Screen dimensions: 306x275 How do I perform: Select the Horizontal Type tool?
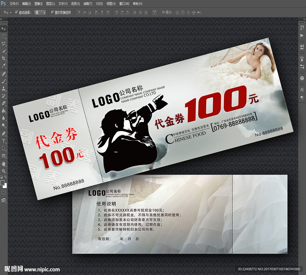(x=4, y=141)
